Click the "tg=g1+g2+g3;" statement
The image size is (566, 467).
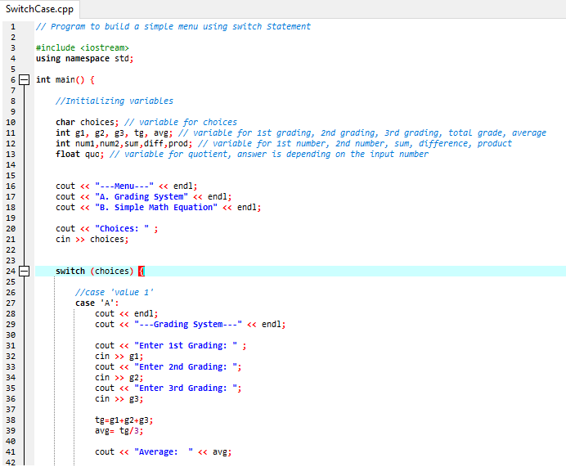click(124, 420)
